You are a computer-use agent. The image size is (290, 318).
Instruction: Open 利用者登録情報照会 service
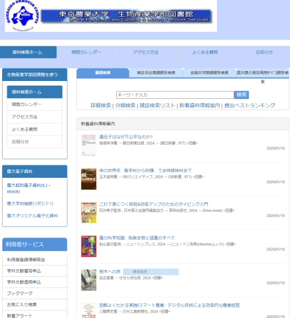click(35, 260)
